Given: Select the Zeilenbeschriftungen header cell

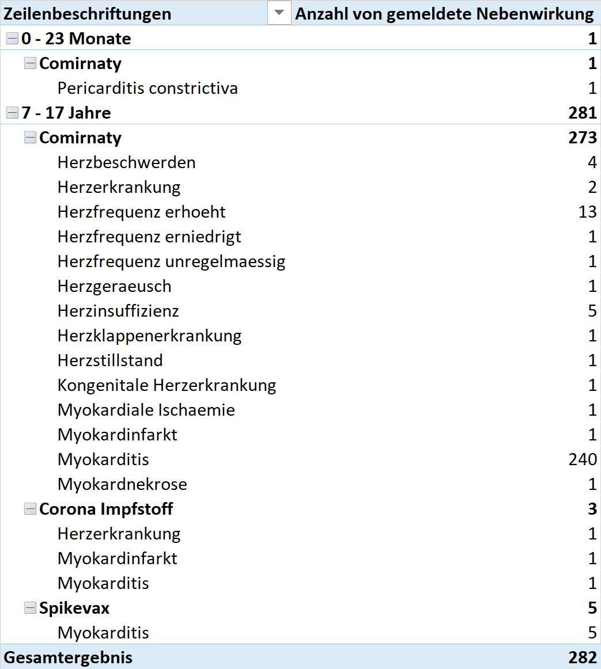Looking at the screenshot, I should coord(88,14).
